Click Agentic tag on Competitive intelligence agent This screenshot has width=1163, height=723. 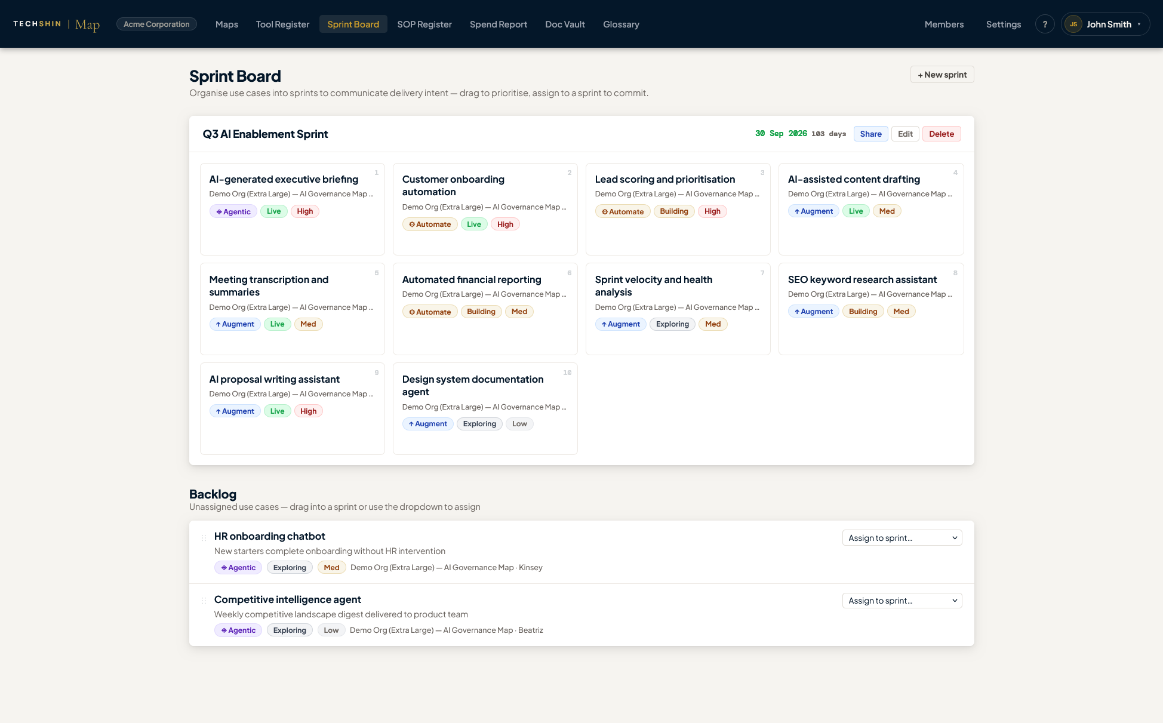coord(238,630)
